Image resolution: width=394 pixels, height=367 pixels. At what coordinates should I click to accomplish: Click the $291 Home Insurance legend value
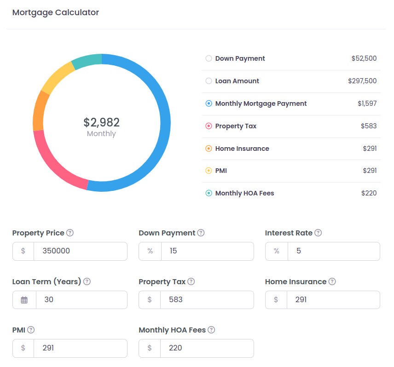coord(370,149)
